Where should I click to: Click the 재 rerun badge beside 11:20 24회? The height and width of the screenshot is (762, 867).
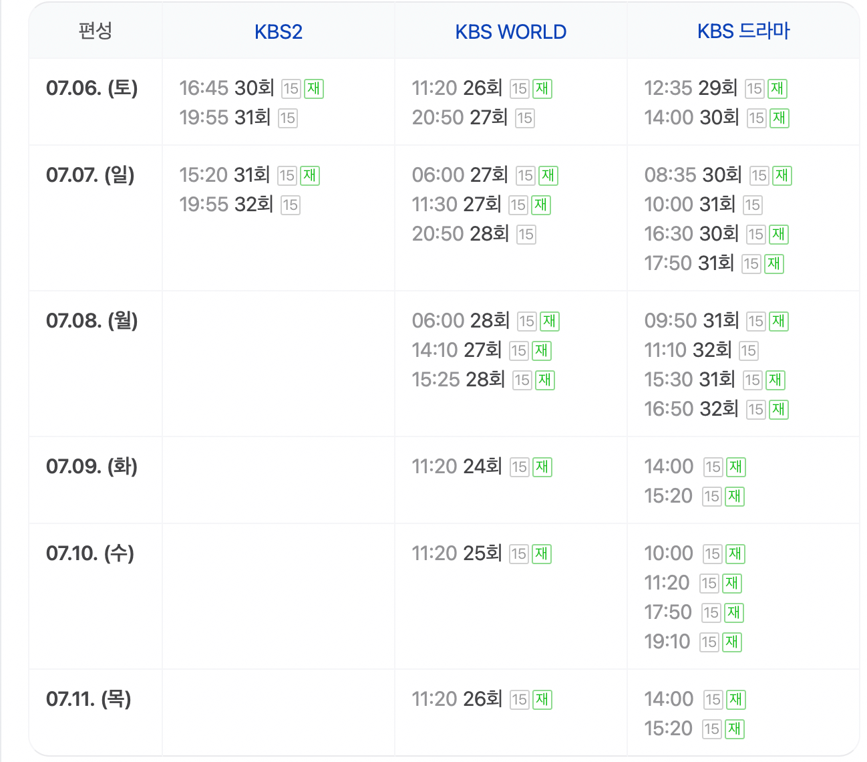tap(542, 467)
